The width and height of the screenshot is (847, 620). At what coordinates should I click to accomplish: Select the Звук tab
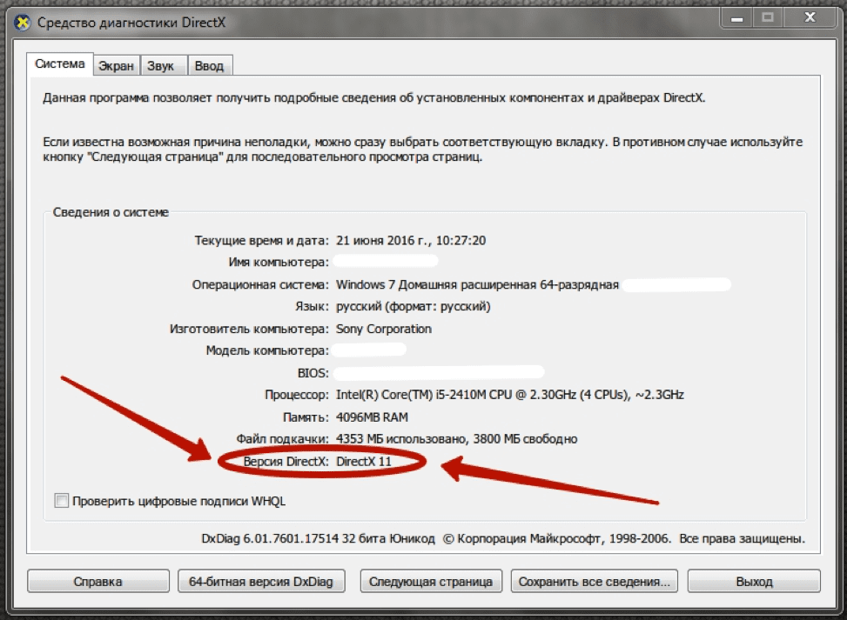160,65
